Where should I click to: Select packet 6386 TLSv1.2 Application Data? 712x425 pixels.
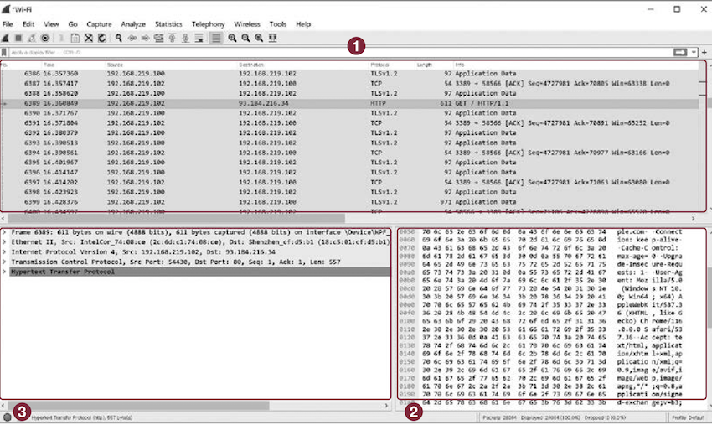(x=349, y=74)
